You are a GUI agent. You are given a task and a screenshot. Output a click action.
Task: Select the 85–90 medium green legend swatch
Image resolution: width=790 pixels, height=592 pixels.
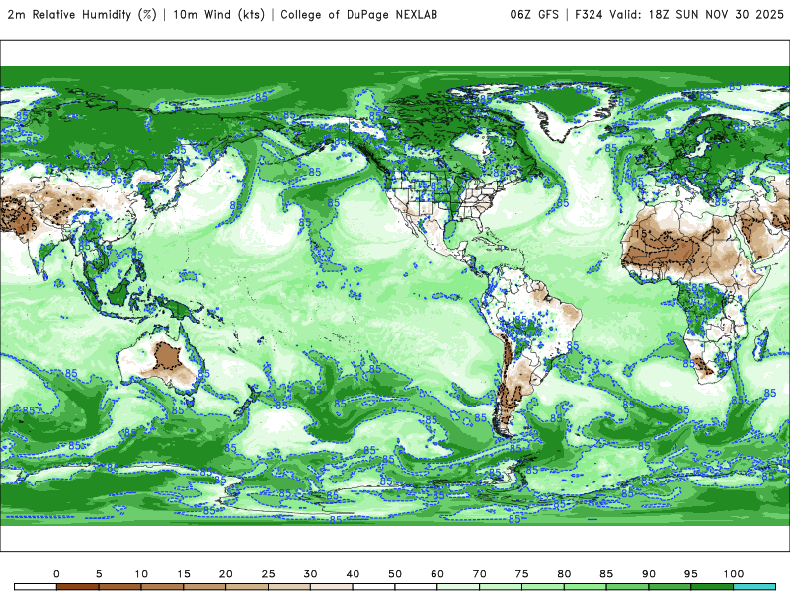628,587
